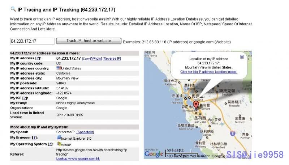
Task: Click the IP Tracing and IP Tracking heading
Action: 66,10
